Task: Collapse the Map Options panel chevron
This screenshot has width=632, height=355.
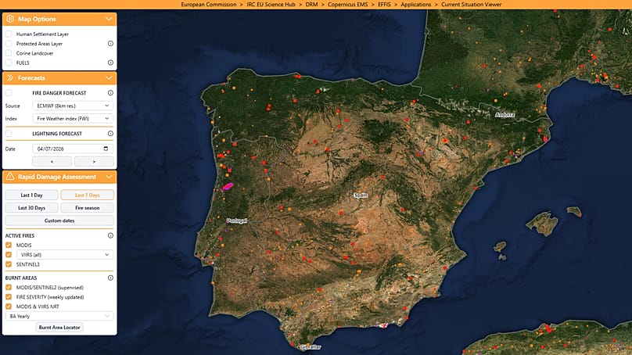Action: click(109, 19)
